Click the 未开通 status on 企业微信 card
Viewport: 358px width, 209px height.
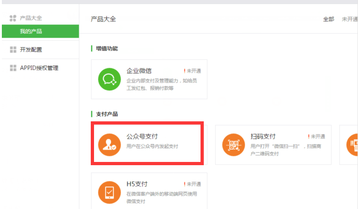click(193, 71)
